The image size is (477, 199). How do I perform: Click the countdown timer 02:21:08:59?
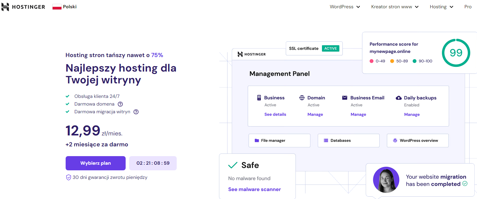(153, 163)
